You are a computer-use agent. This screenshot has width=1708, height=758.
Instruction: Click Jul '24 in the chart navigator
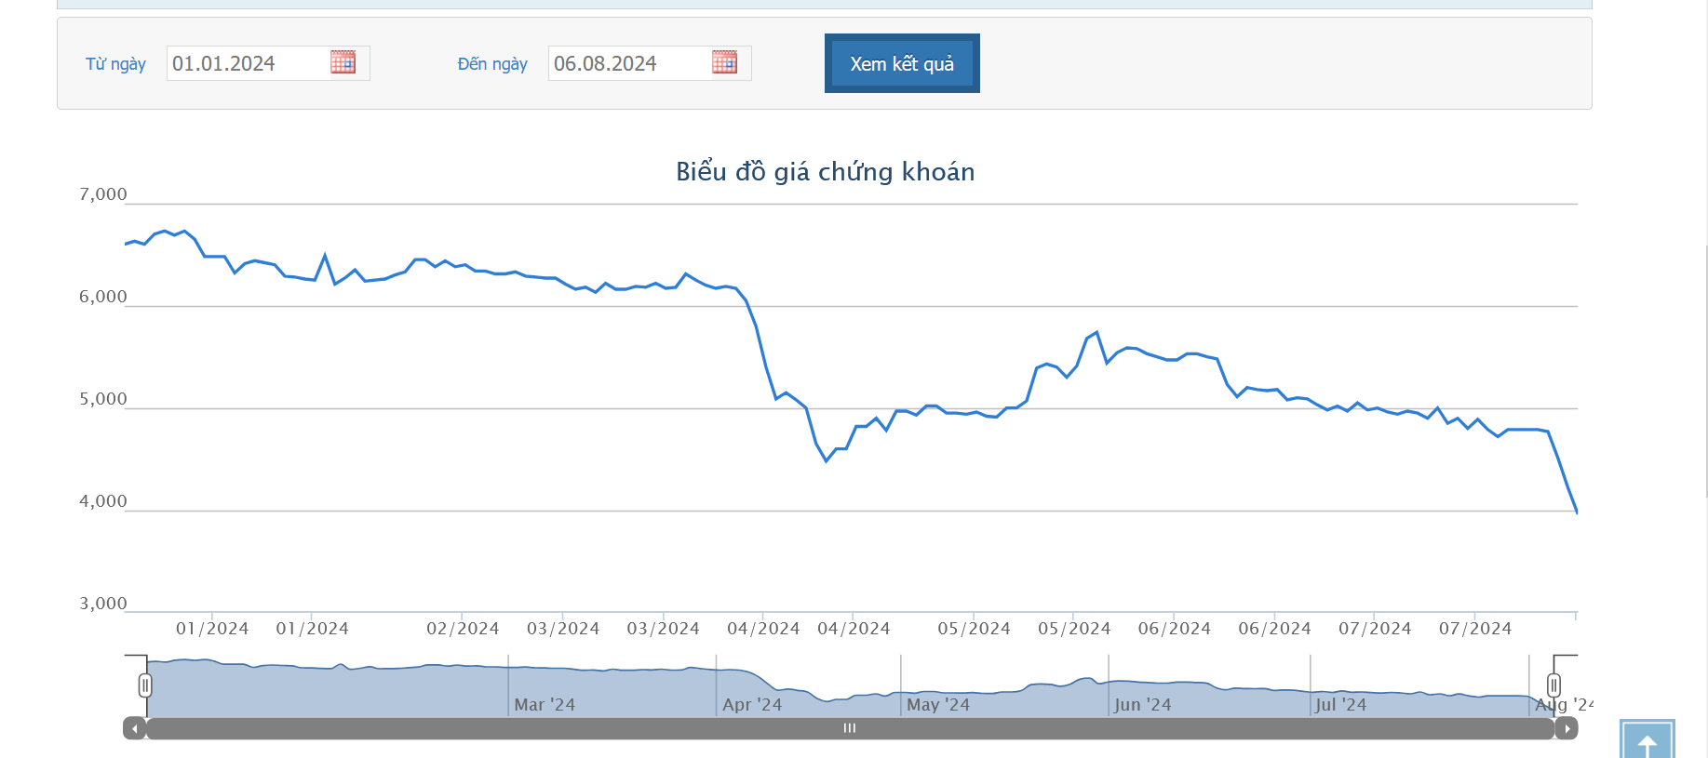1340,705
